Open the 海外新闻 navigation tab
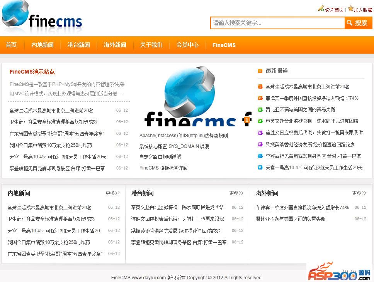Image resolution: width=374 pixels, height=282 pixels. coord(115,45)
